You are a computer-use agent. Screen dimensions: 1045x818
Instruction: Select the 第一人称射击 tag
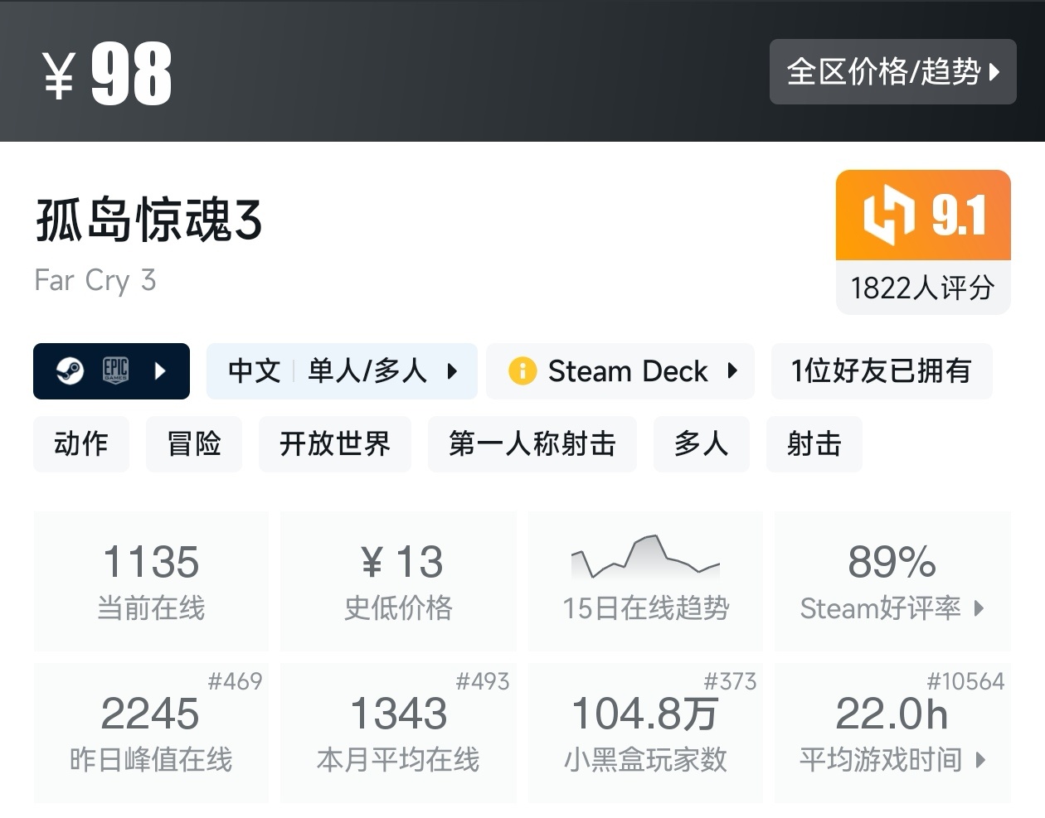[532, 444]
